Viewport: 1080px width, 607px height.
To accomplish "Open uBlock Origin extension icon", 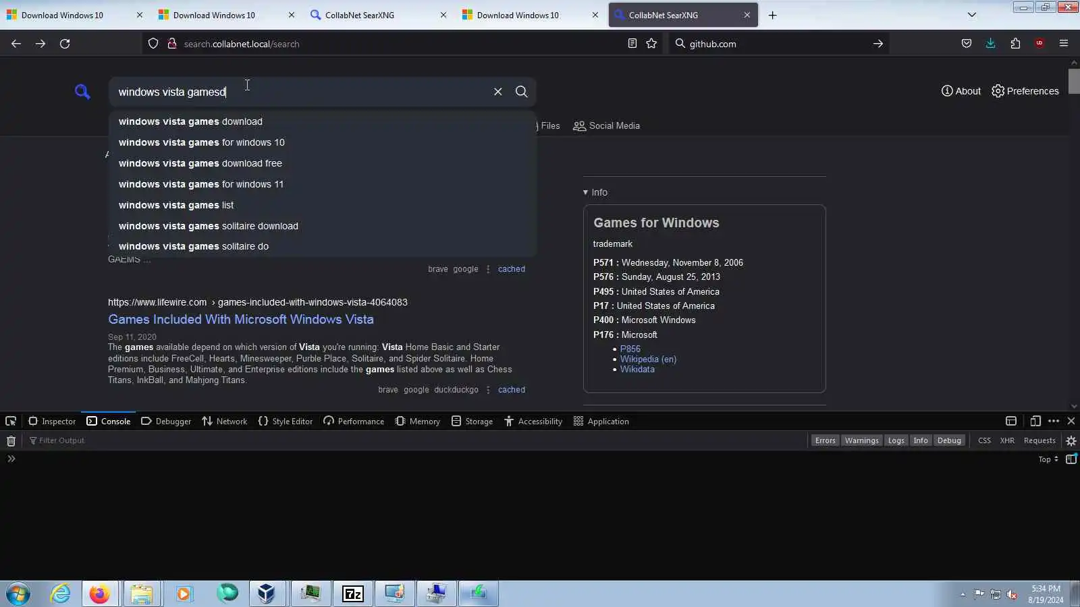I will pyautogui.click(x=1039, y=44).
